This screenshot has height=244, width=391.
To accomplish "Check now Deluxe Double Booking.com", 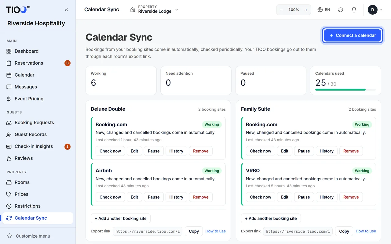I will tap(110, 151).
